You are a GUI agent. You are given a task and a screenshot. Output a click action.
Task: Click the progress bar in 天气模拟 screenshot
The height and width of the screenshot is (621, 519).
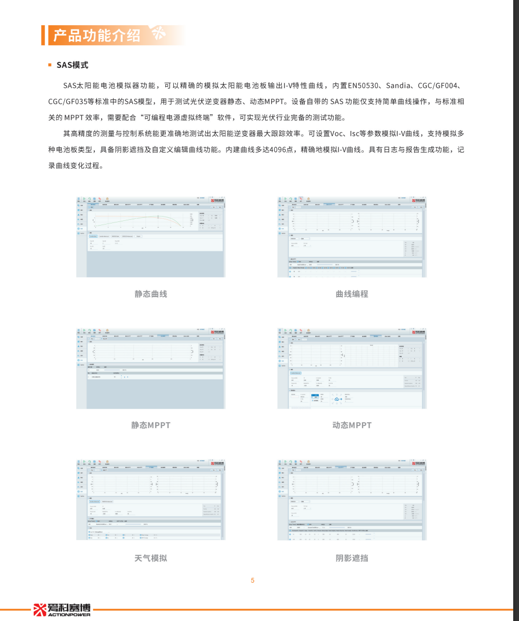point(133,524)
